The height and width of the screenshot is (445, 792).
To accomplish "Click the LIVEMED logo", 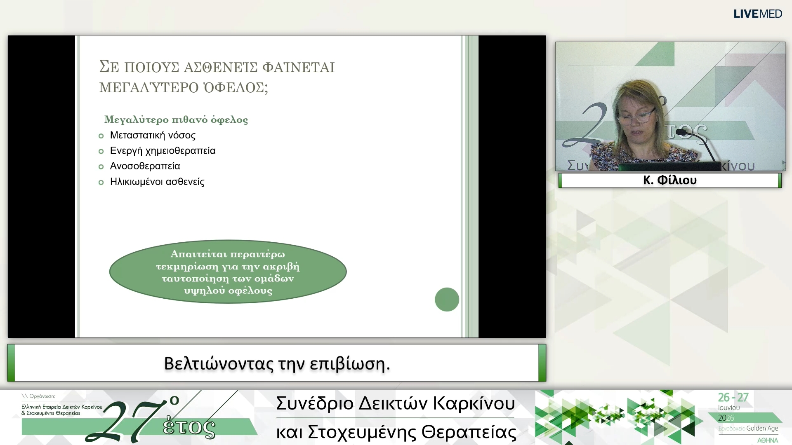I will (758, 14).
